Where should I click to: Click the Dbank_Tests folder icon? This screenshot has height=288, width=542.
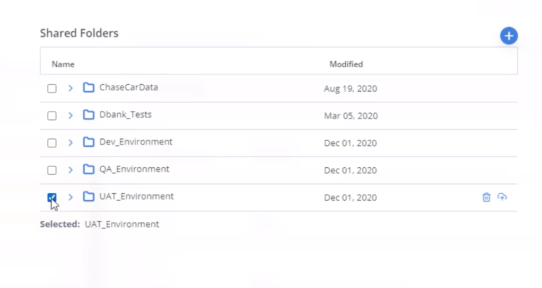pyautogui.click(x=89, y=114)
